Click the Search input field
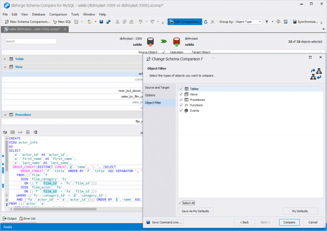The image size is (327, 231). coord(31,41)
